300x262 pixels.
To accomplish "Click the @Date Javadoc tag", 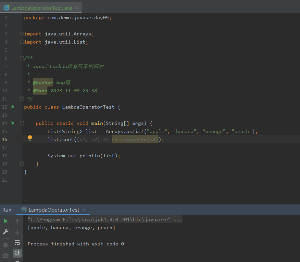I will (40, 91).
